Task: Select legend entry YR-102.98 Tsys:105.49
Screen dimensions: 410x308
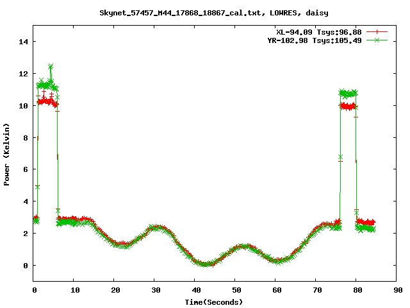Action: pyautogui.click(x=315, y=40)
